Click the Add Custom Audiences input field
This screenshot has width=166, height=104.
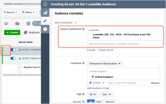(124, 44)
